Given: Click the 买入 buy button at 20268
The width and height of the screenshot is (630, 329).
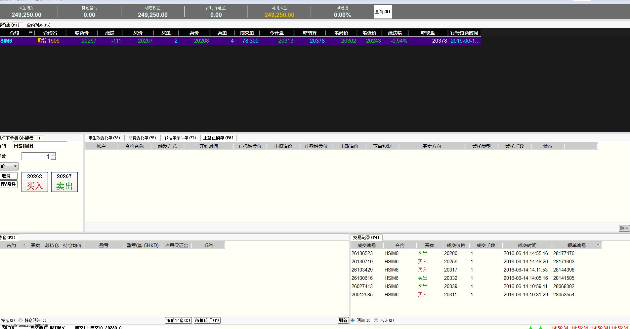Looking at the screenshot, I should [35, 182].
